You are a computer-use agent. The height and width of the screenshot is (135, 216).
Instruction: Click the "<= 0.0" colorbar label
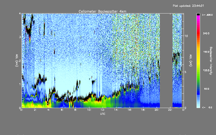[207, 107]
